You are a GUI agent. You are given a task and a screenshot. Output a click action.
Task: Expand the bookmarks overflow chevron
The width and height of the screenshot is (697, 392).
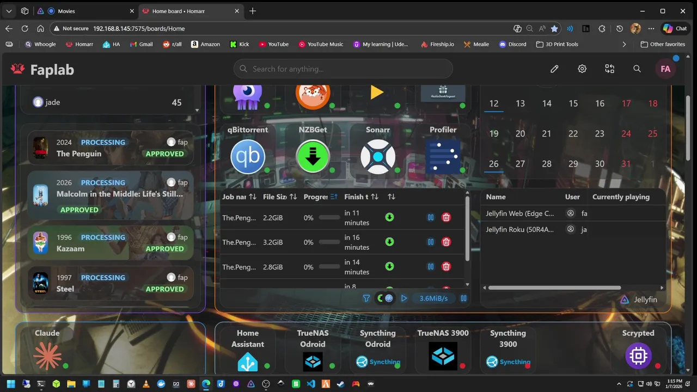pyautogui.click(x=624, y=44)
